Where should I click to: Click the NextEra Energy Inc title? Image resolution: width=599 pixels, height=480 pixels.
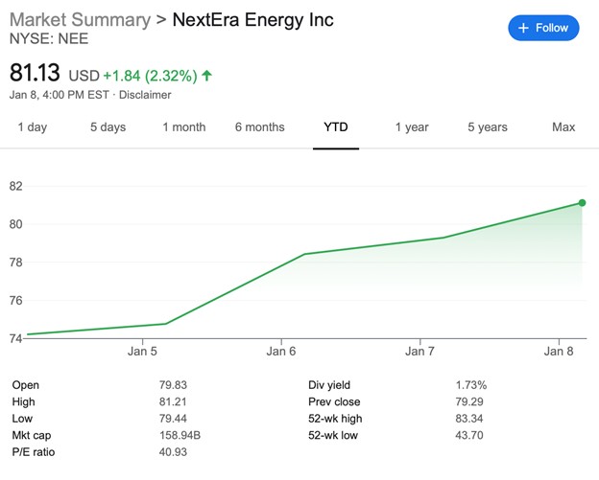tap(252, 20)
